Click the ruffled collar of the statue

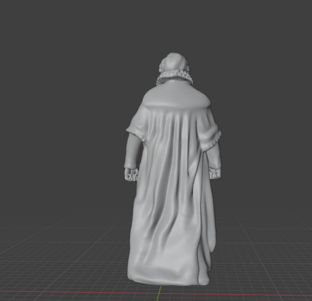(175, 78)
